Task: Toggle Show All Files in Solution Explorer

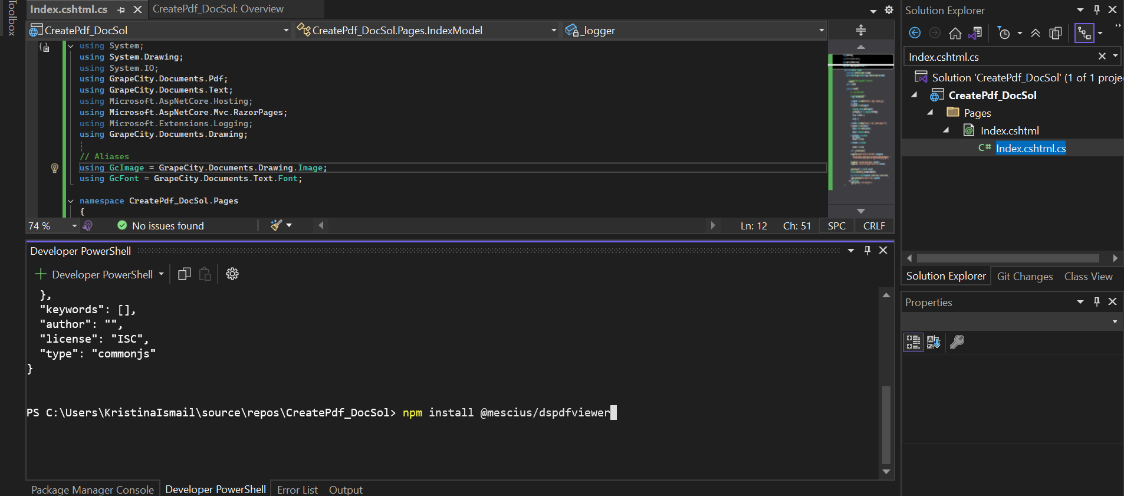Action: click(x=1056, y=33)
